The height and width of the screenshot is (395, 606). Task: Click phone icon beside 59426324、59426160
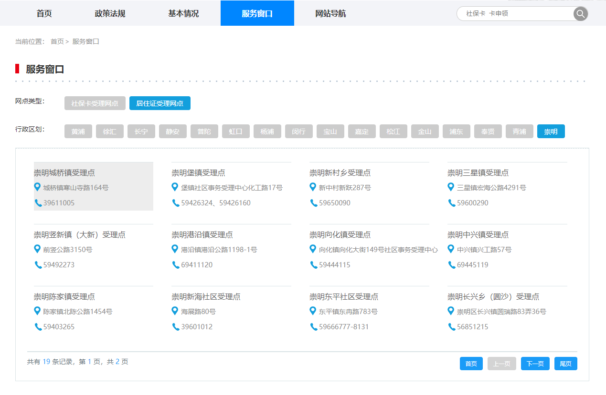tap(176, 203)
